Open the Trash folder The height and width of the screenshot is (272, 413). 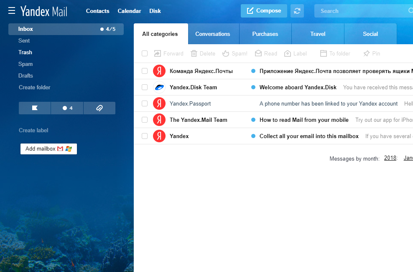point(25,52)
